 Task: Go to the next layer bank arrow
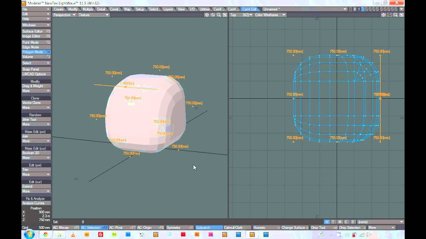355,9
